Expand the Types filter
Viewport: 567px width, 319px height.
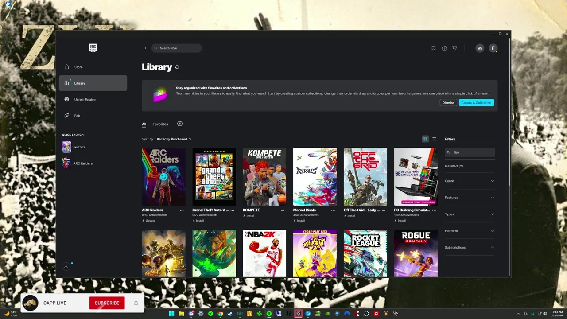(470, 214)
